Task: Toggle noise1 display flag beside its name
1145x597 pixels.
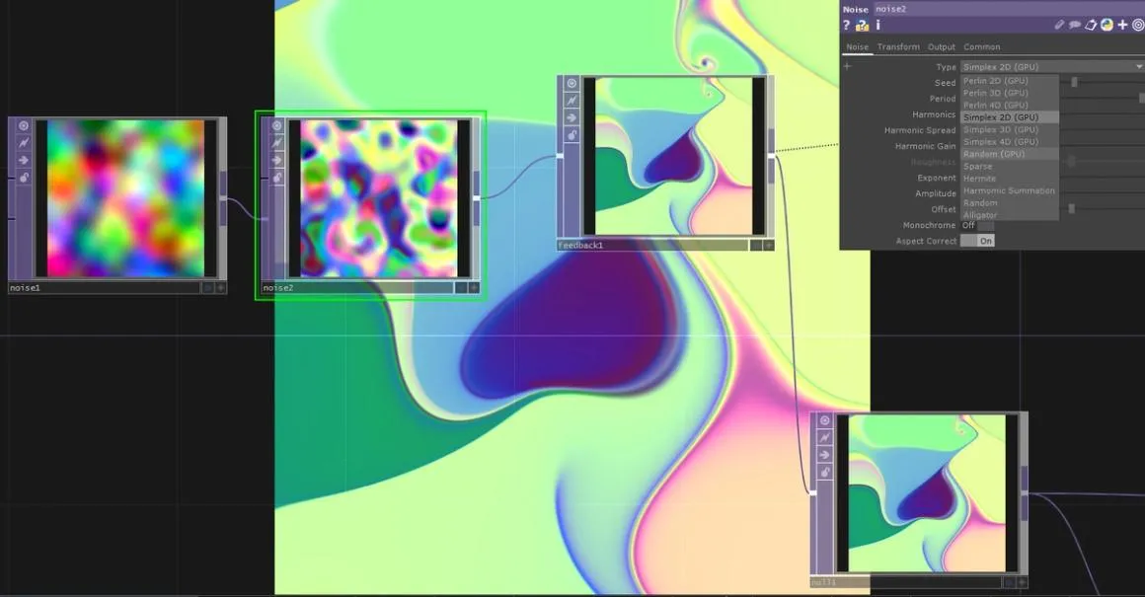Action: pos(207,288)
